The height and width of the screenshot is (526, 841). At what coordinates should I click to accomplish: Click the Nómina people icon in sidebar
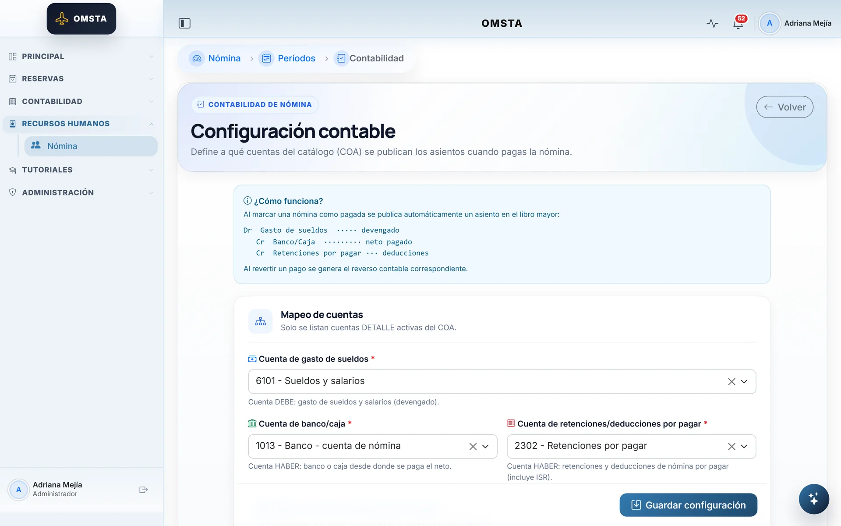36,145
